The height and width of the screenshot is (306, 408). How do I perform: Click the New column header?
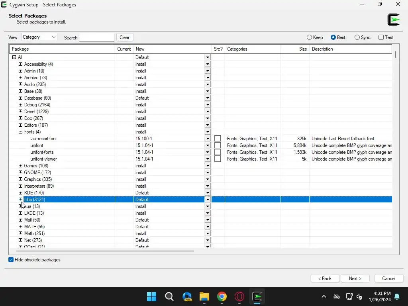(x=172, y=49)
